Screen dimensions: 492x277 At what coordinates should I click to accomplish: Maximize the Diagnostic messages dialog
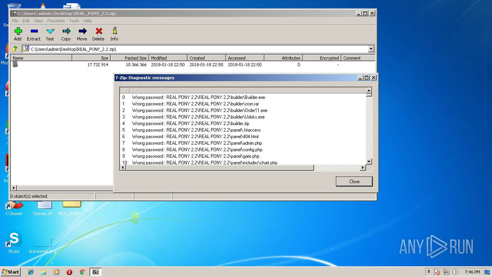pyautogui.click(x=367, y=78)
